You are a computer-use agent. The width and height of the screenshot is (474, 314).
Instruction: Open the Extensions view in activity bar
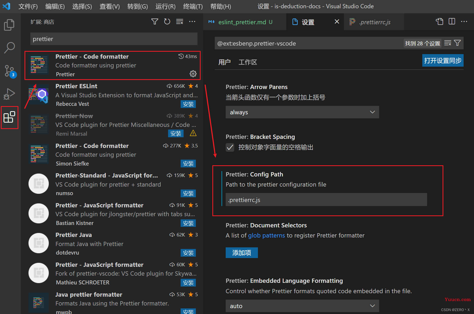pos(9,117)
